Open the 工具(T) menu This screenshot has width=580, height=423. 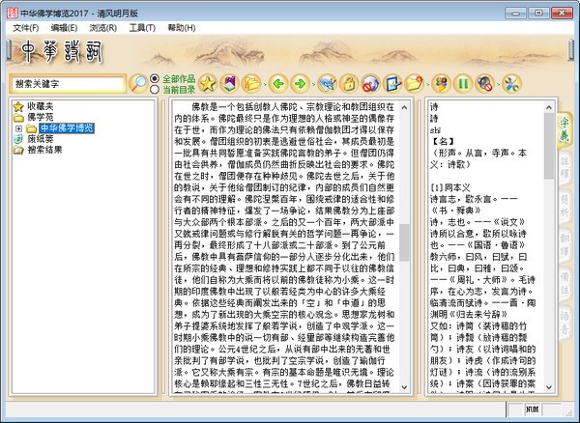point(142,28)
